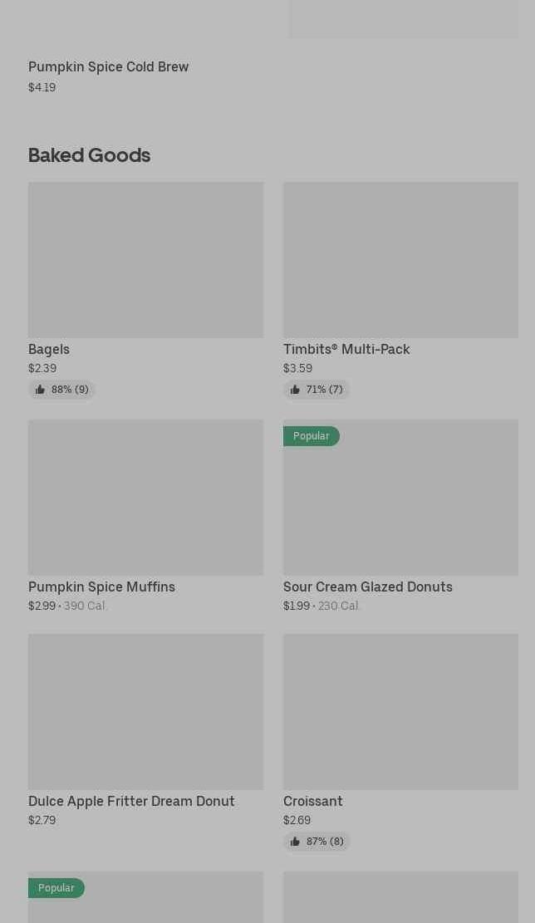Click the 88% (9) rating on Bagels
This screenshot has height=923, width=535.
click(70, 390)
